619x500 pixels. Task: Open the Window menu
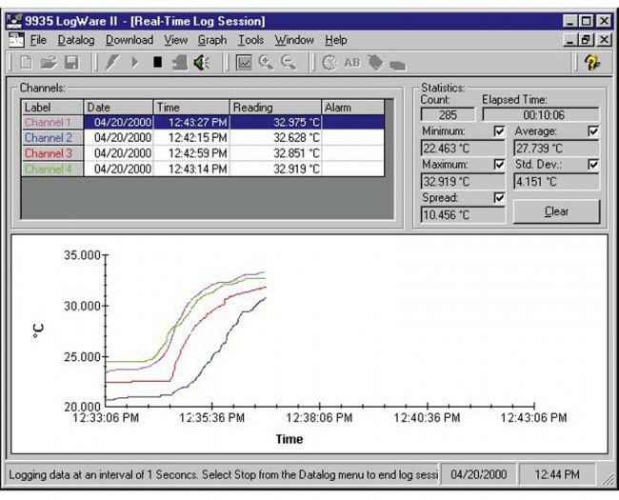(x=294, y=40)
